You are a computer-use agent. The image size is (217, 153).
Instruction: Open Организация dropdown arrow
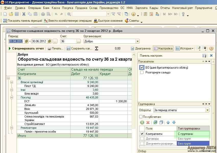click(137, 41)
